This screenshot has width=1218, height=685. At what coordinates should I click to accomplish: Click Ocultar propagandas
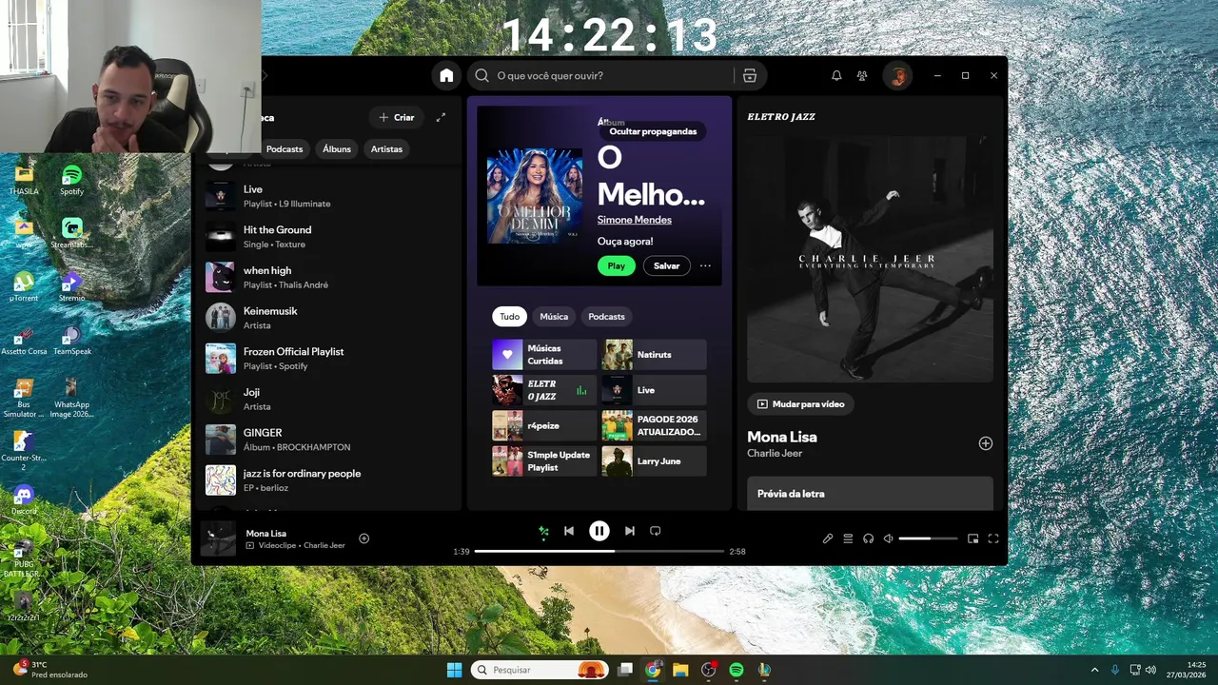point(653,131)
